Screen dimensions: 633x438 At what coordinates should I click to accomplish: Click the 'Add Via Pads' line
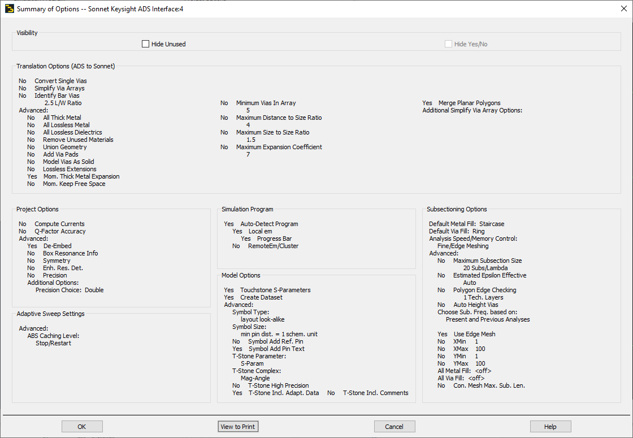click(x=60, y=154)
